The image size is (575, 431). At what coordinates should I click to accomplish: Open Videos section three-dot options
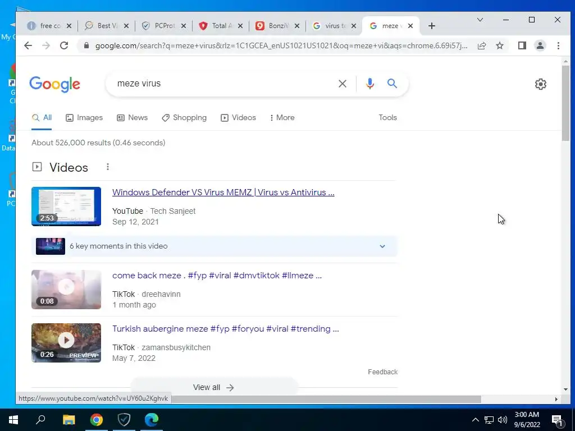(x=107, y=167)
